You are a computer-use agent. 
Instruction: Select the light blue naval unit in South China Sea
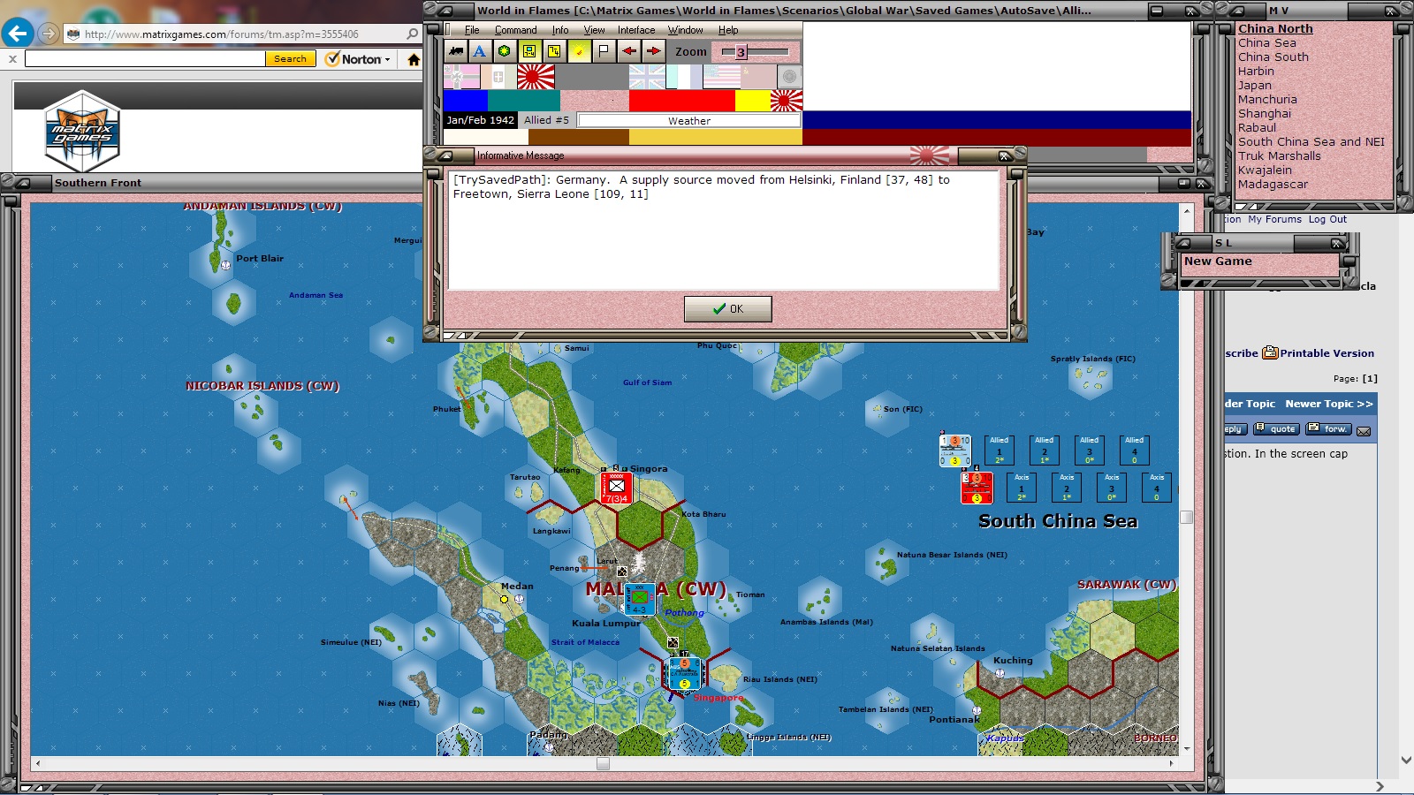click(x=954, y=450)
